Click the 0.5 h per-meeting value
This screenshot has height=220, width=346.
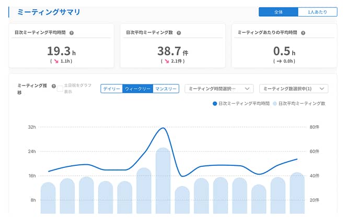(x=284, y=51)
